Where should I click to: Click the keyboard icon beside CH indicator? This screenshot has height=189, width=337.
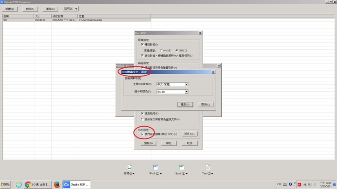(285, 184)
